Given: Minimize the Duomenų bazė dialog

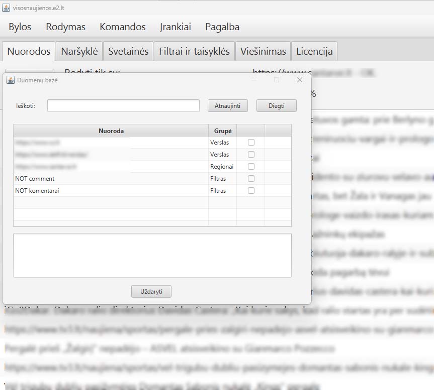Looking at the screenshot, I should tap(254, 80).
